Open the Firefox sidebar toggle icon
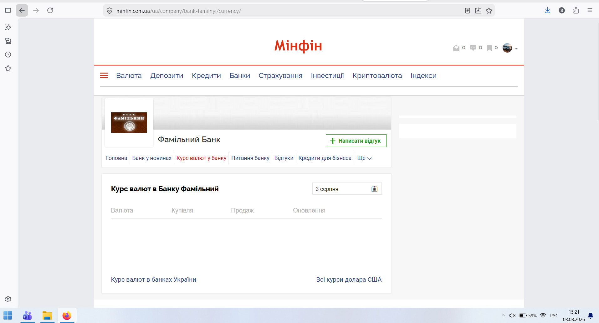 click(8, 10)
